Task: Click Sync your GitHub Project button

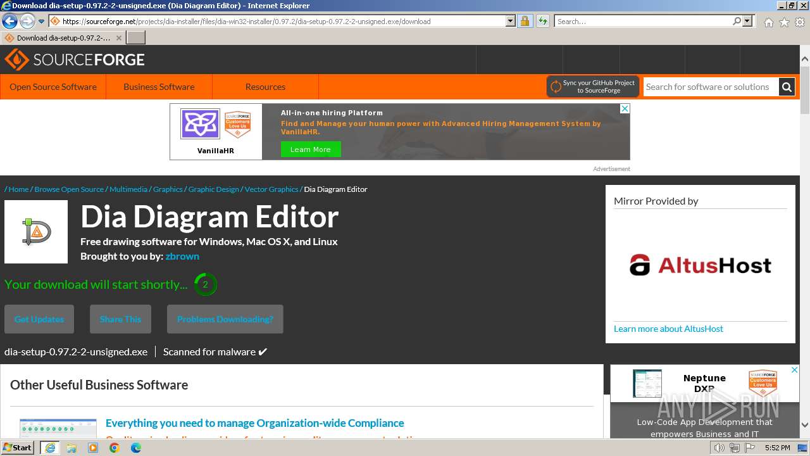Action: pyautogui.click(x=593, y=87)
